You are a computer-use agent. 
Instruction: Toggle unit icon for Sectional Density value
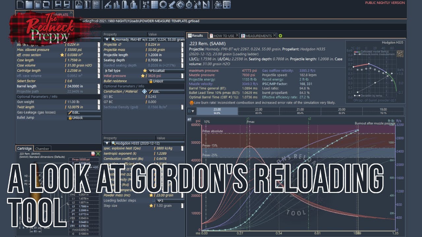point(182,107)
